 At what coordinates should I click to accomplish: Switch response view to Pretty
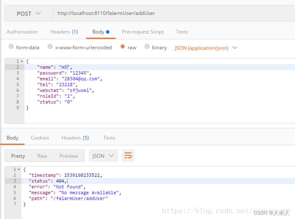click(x=18, y=156)
